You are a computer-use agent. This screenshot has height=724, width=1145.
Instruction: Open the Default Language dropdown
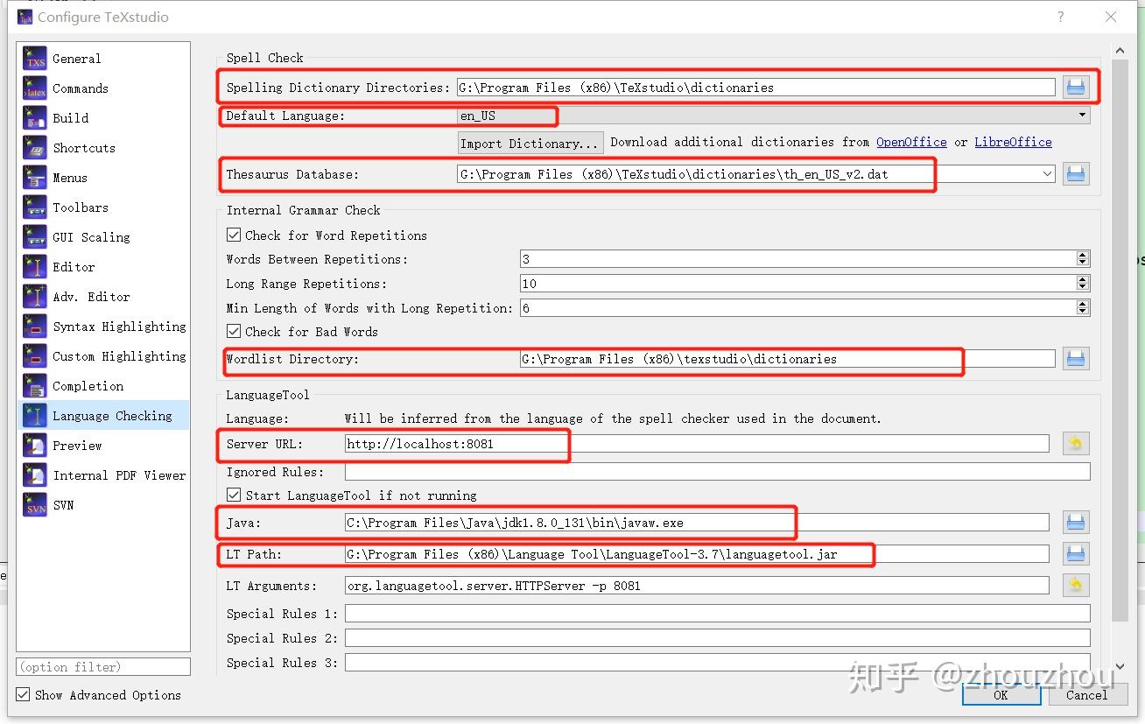pos(1082,115)
